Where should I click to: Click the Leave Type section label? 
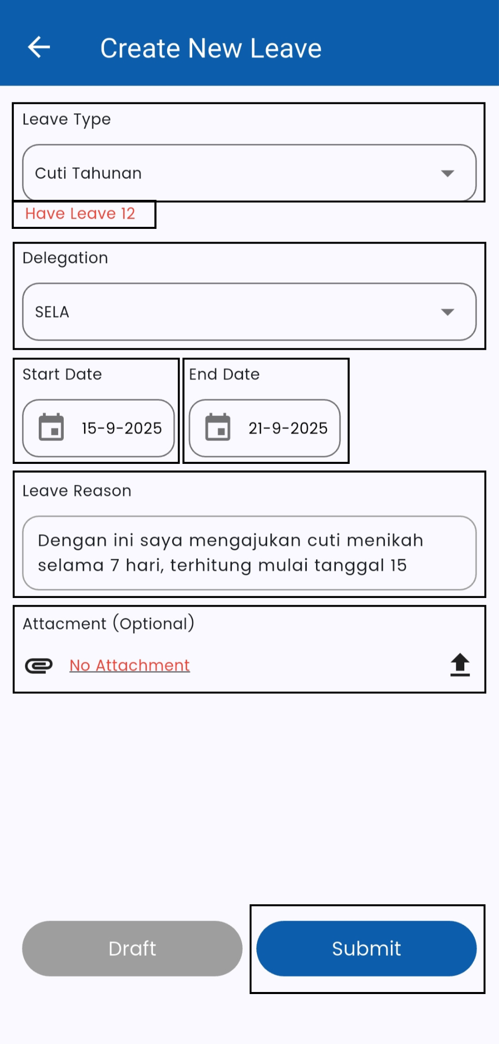pyautogui.click(x=66, y=119)
